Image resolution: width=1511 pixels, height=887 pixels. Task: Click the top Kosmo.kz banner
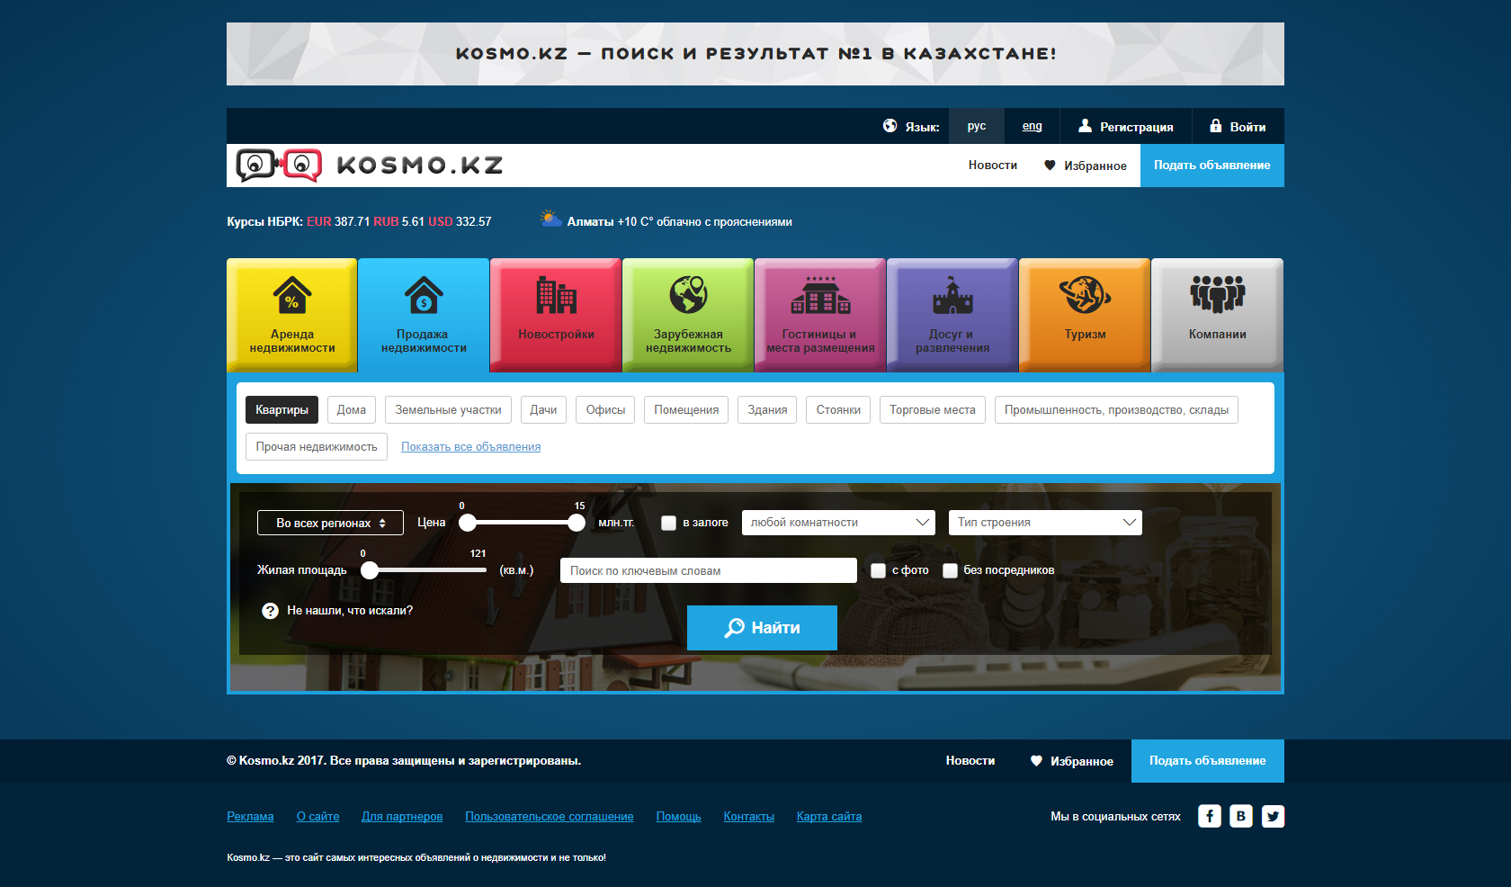(755, 54)
